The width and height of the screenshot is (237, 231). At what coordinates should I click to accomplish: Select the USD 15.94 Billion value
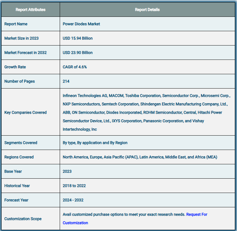point(77,38)
